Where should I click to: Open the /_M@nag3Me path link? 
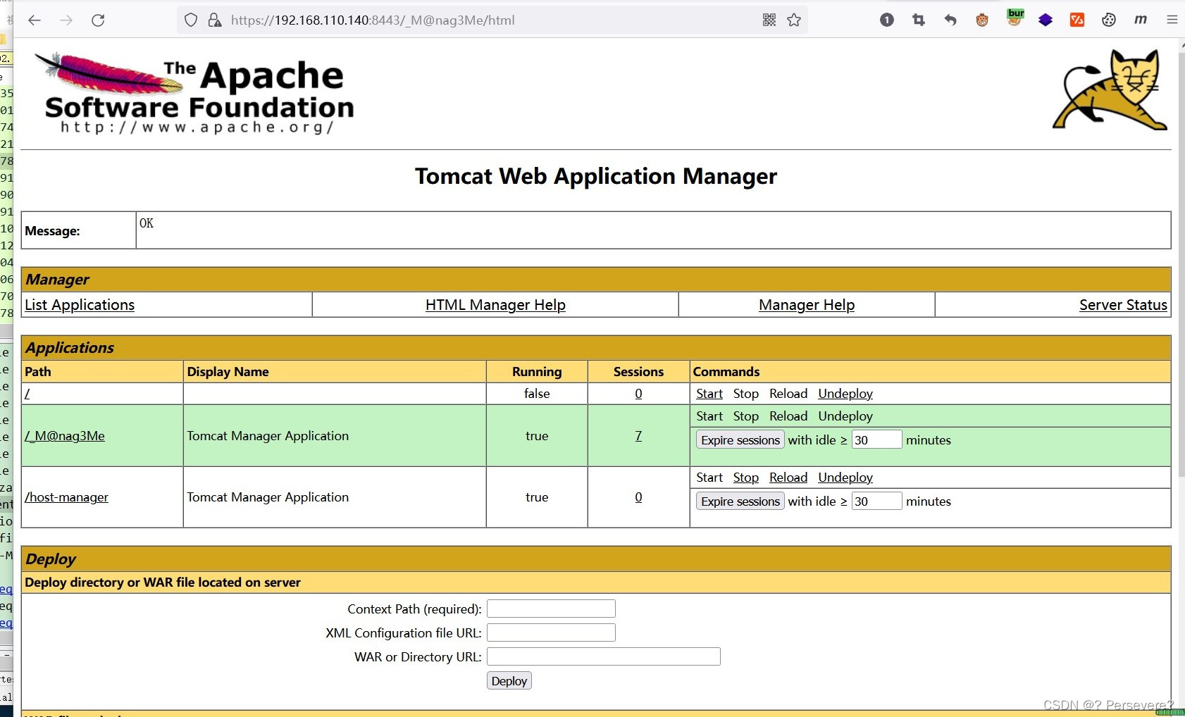pos(65,436)
